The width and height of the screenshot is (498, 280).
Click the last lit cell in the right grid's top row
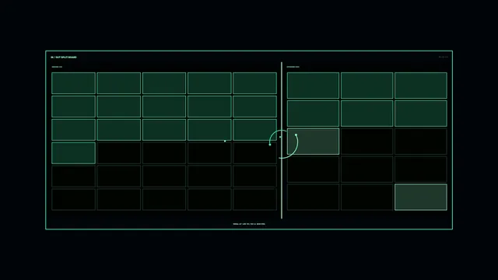point(421,86)
